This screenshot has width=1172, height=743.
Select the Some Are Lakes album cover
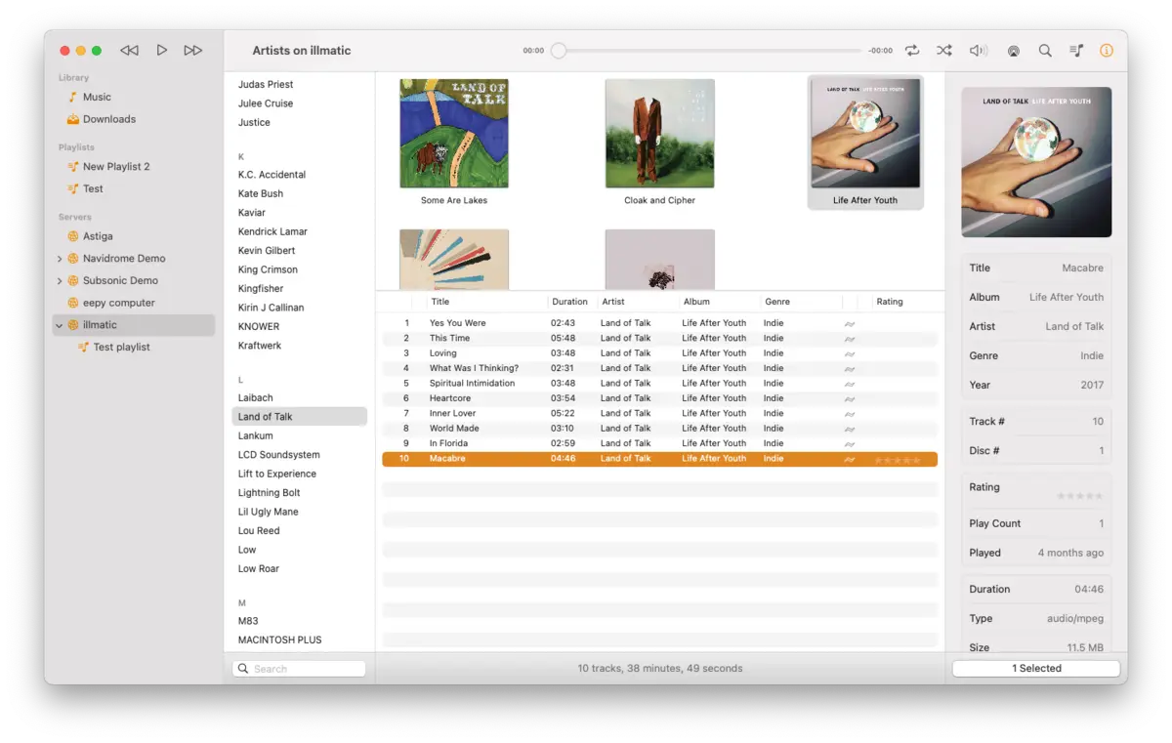(x=454, y=134)
